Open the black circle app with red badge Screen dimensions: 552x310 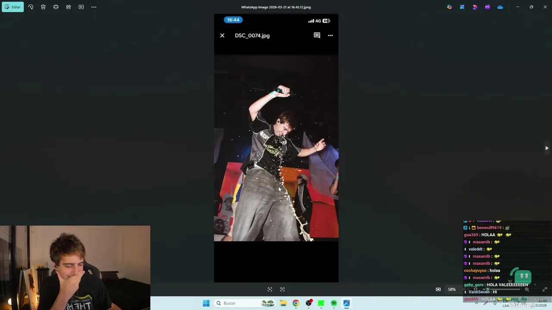click(309, 303)
